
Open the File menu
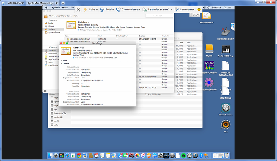72,8
